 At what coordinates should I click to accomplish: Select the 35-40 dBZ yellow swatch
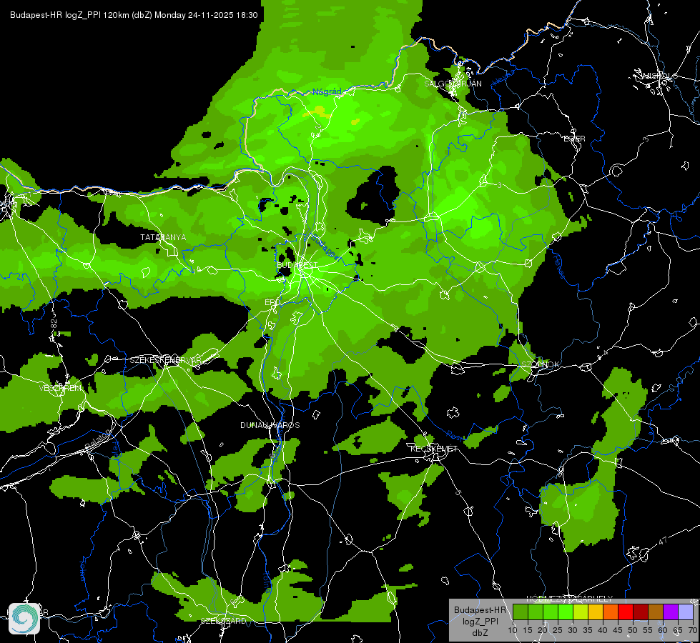coord(596,612)
